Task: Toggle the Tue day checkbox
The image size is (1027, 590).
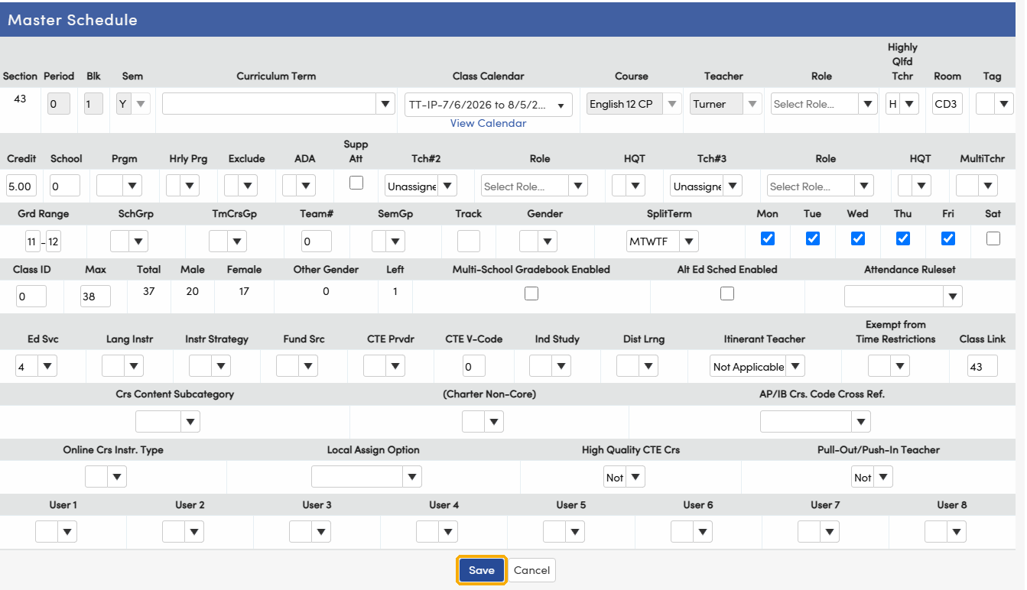Action: 813,238
